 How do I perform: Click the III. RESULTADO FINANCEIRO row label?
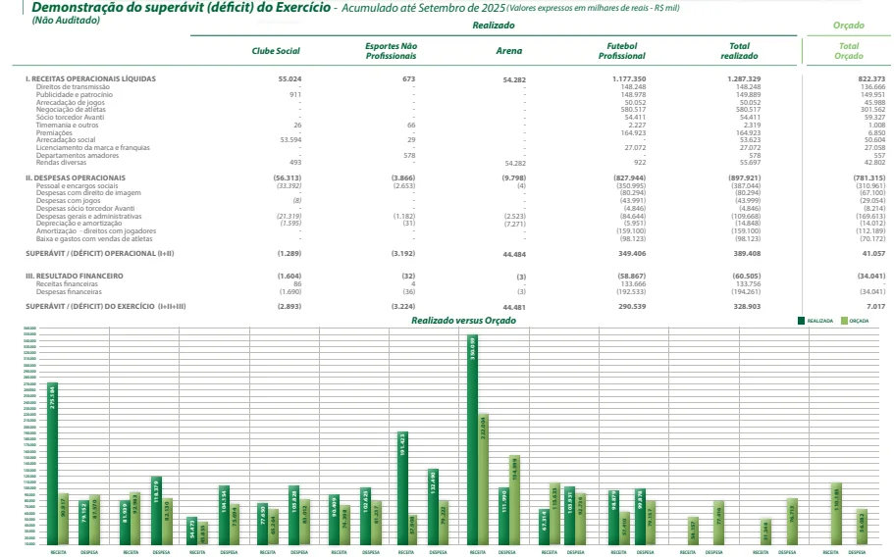(74, 277)
